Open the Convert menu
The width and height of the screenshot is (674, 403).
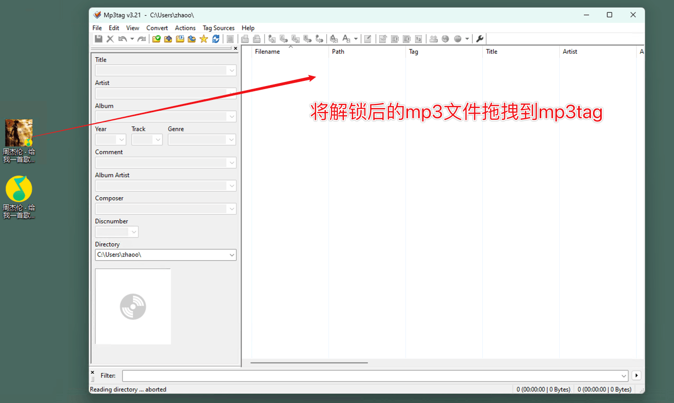[157, 28]
